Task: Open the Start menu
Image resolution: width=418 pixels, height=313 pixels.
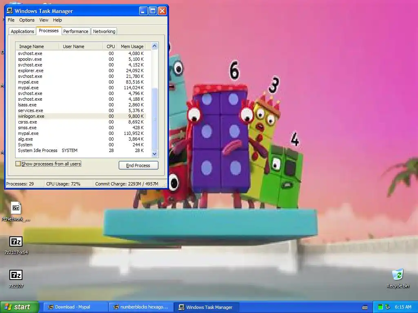Action: 19,307
